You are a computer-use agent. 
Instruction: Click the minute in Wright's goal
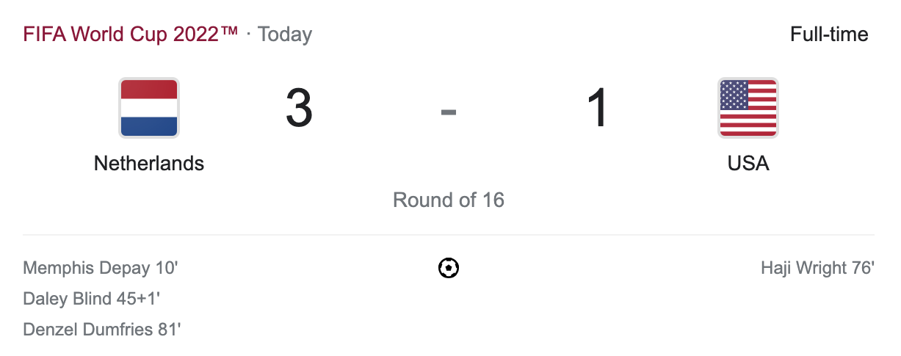click(863, 268)
